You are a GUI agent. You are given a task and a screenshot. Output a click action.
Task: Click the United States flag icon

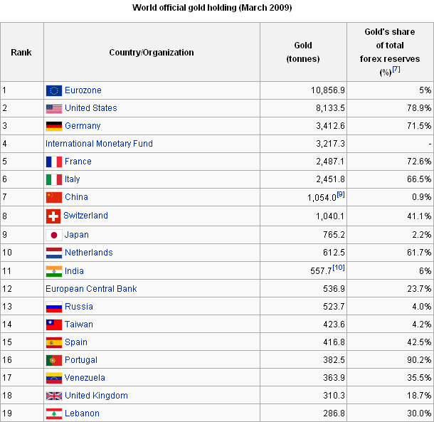(54, 108)
